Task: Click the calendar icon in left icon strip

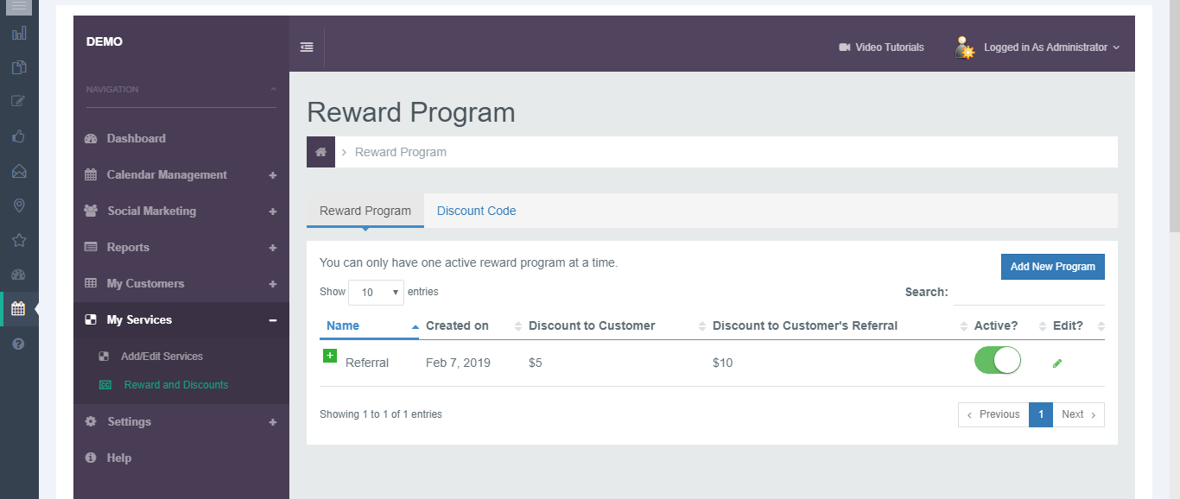Action: coord(18,308)
